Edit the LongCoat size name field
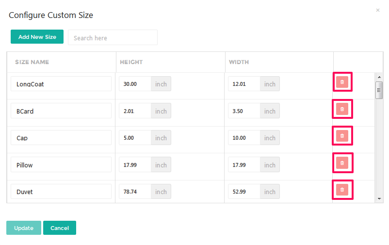Viewport: 389px width, 245px height. coord(61,84)
